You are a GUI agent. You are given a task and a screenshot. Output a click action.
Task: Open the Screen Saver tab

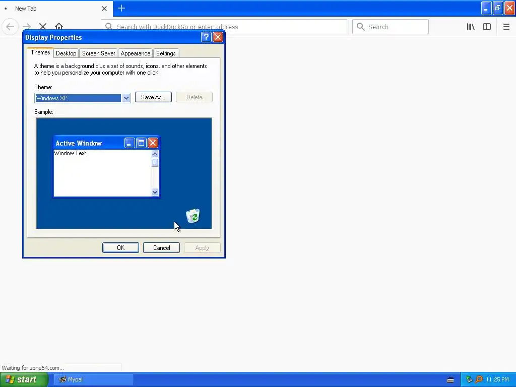click(x=98, y=53)
